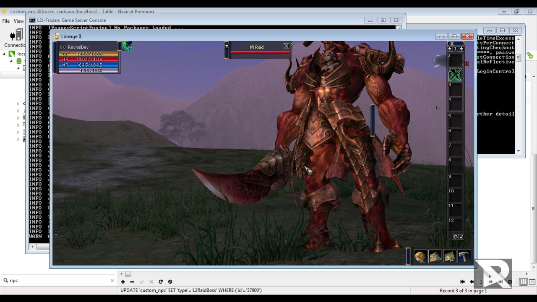The width and height of the screenshot is (537, 302).
Task: Click the apply changes checkmark in Navicat
Action: [x=142, y=282]
